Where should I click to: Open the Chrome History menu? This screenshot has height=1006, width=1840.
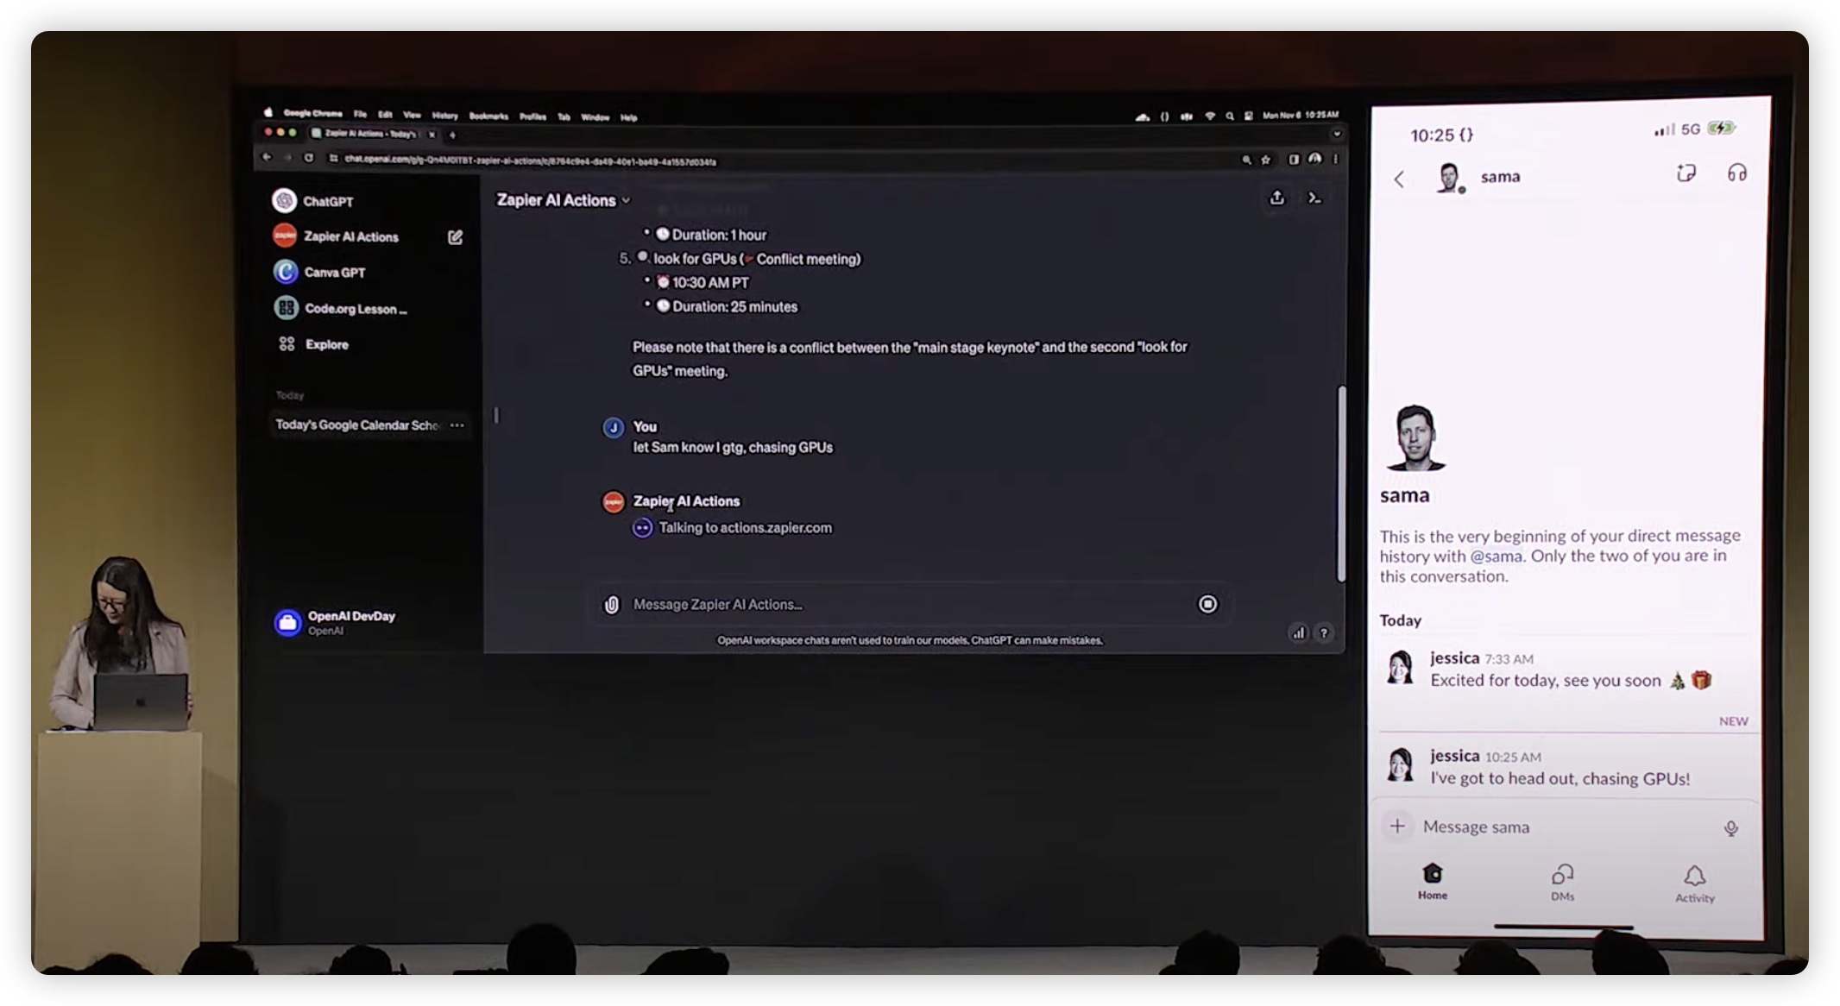[x=445, y=116]
